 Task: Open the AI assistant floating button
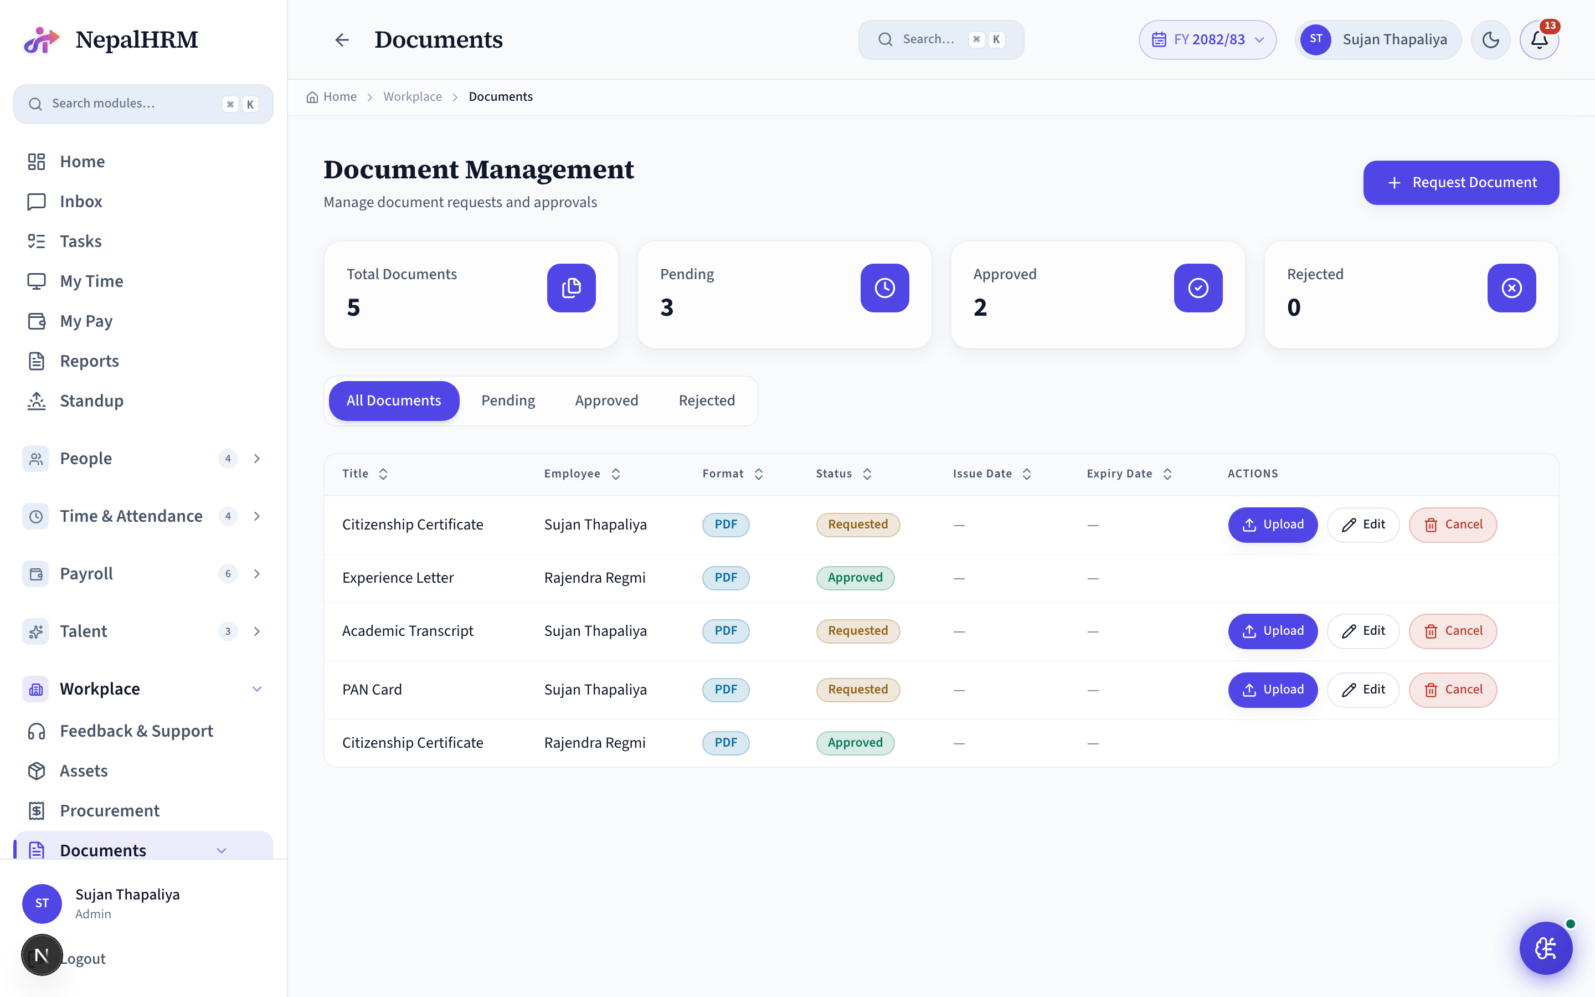coord(1546,948)
